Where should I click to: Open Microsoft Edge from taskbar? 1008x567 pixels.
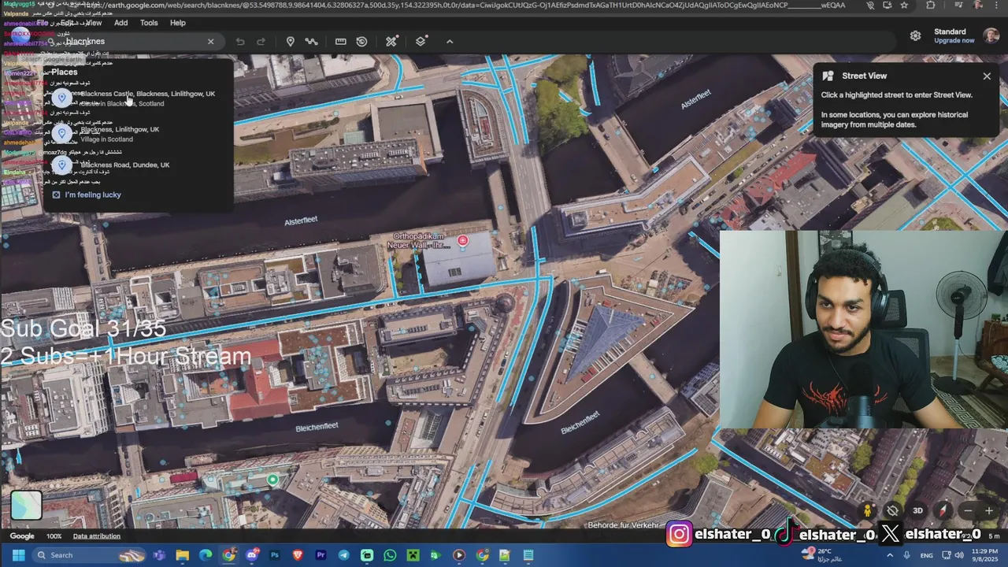click(x=206, y=555)
